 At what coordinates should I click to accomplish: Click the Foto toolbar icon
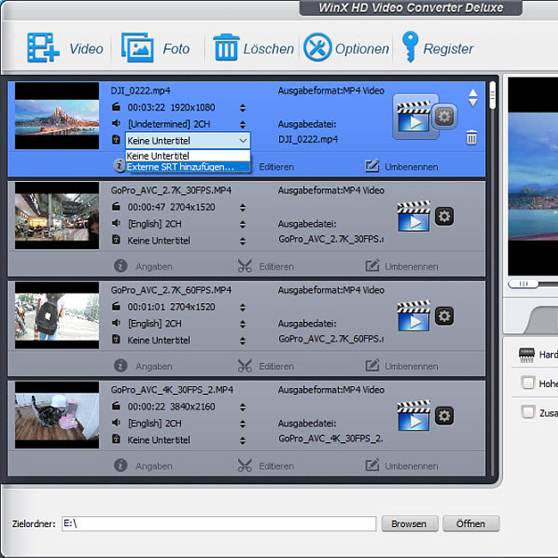tap(137, 47)
